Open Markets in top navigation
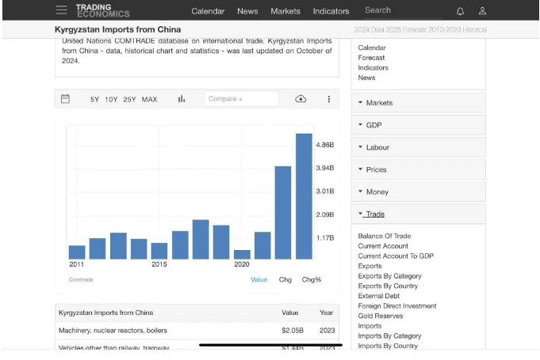 click(285, 11)
